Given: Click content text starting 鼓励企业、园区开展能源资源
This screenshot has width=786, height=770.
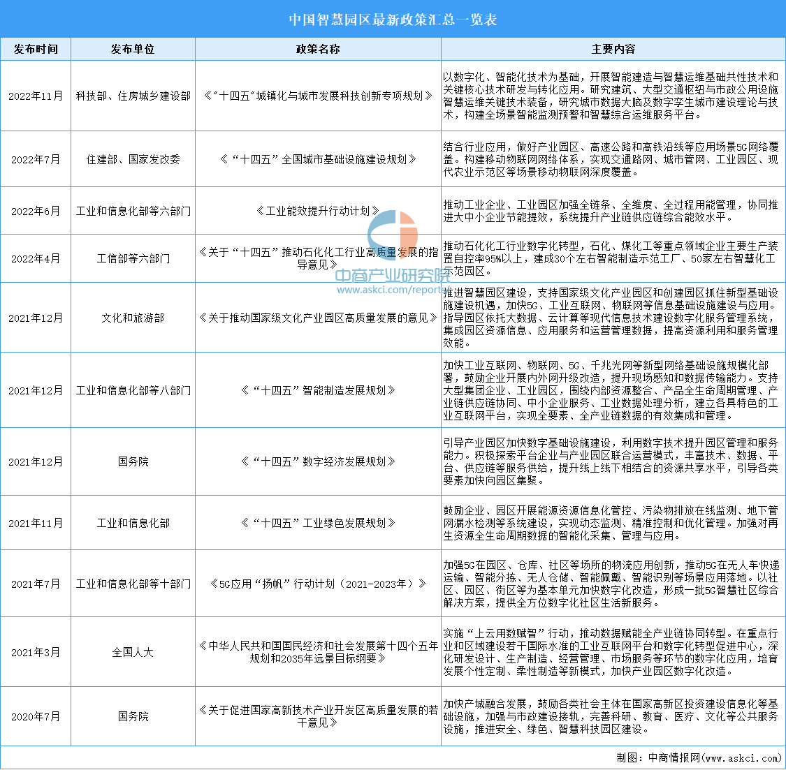Looking at the screenshot, I should coord(611,523).
